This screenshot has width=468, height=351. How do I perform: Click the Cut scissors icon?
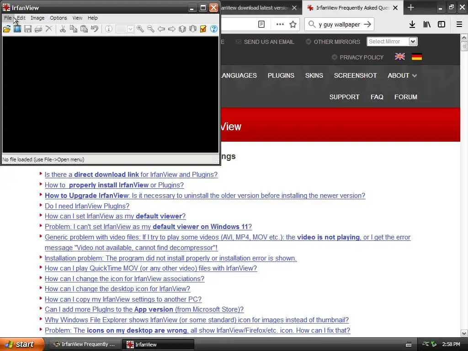pyautogui.click(x=63, y=29)
